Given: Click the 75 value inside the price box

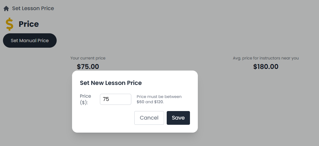Looking at the screenshot, I should (x=106, y=99).
